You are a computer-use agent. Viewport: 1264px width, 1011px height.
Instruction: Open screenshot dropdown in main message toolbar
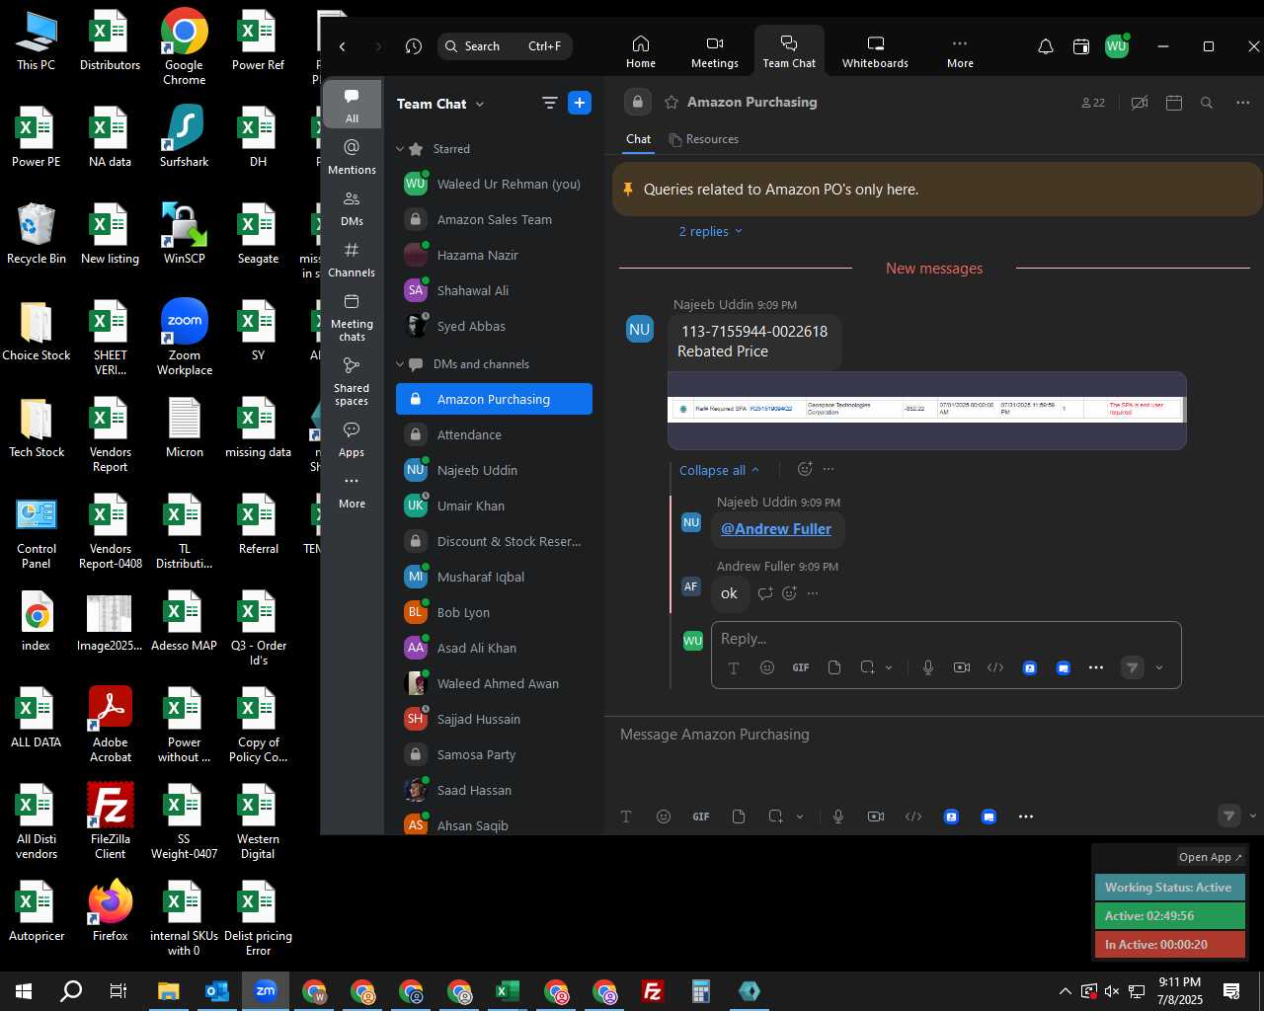800,817
